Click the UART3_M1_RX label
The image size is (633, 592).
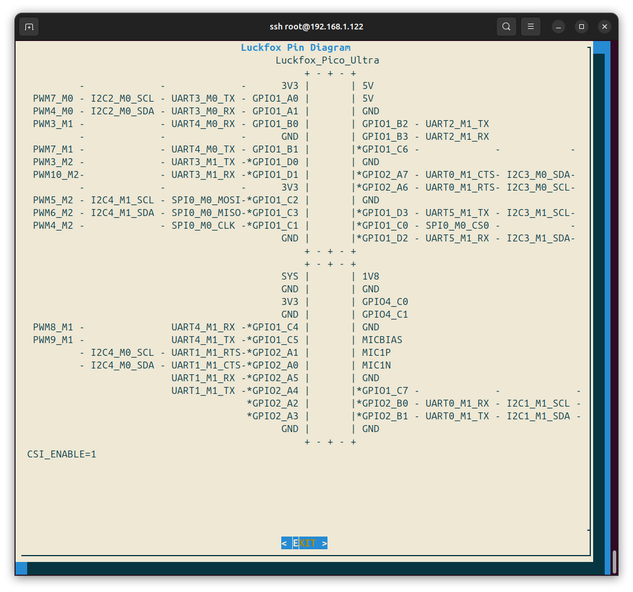203,175
